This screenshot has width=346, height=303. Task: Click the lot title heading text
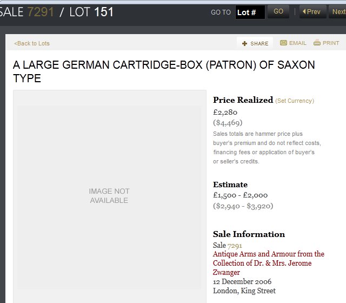coord(164,71)
